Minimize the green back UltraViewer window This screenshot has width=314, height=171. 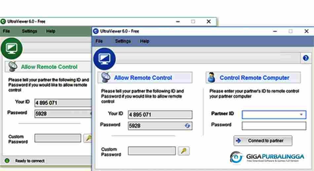tap(177, 21)
